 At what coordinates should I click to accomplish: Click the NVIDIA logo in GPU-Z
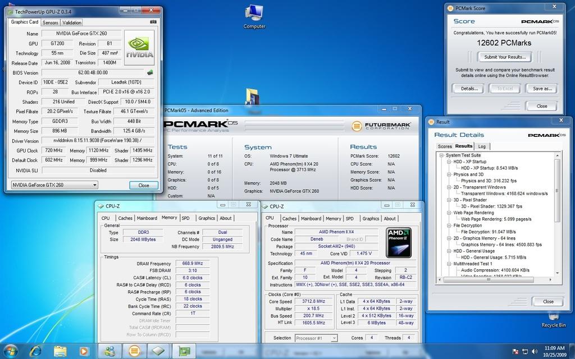point(139,48)
